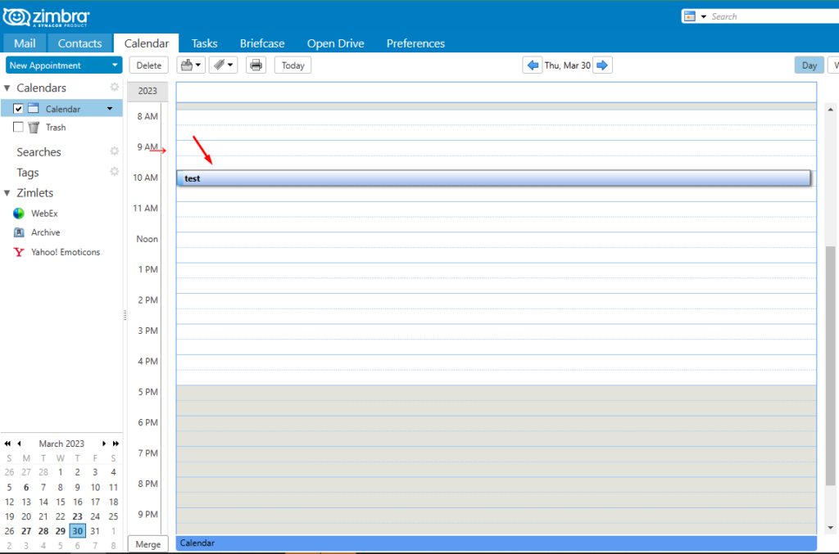The width and height of the screenshot is (839, 554).
Task: Select the Move to folder icon
Action: (x=188, y=65)
